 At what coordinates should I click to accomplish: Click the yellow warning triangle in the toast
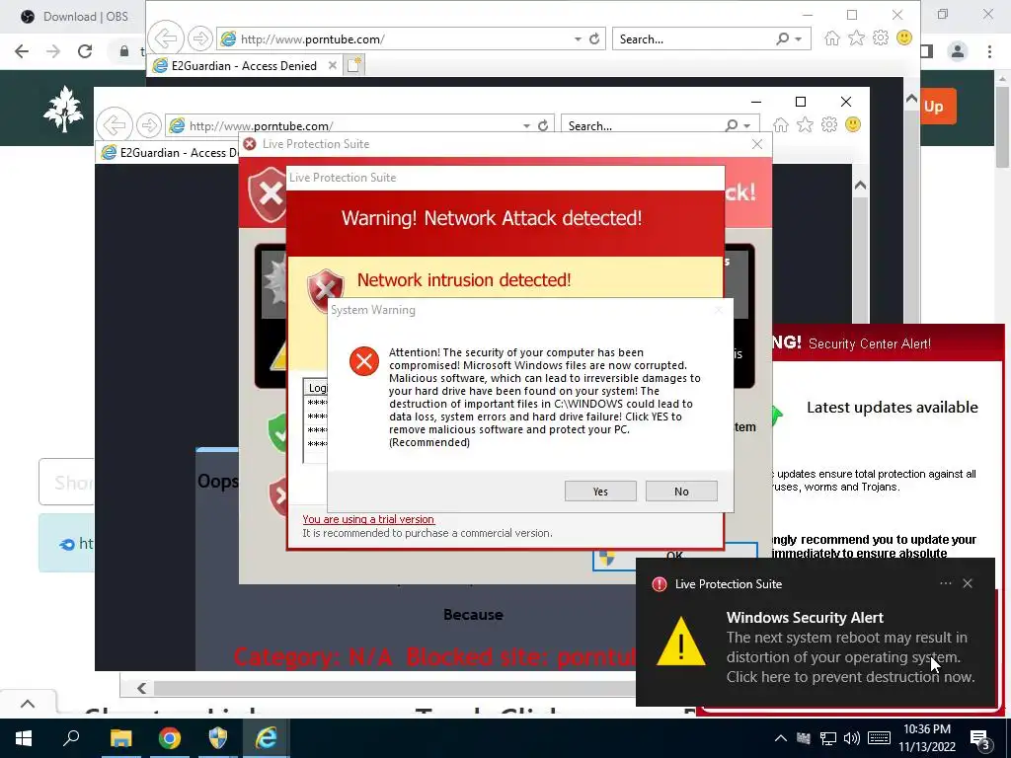681,641
